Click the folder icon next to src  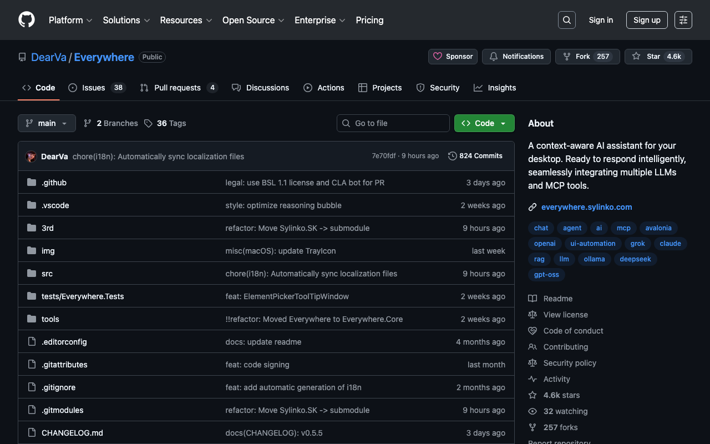[32, 274]
